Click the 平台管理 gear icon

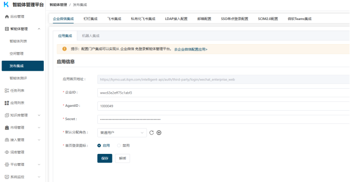pyautogui.click(x=7, y=165)
